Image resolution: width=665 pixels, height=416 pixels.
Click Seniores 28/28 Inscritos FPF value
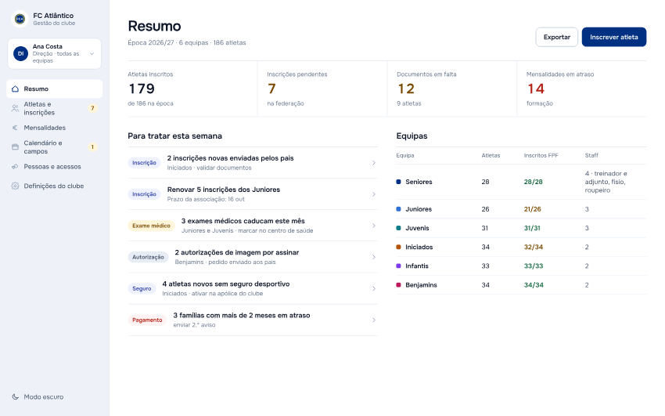click(533, 182)
